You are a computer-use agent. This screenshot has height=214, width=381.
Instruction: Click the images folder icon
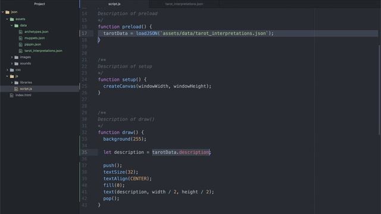pyautogui.click(x=16, y=57)
